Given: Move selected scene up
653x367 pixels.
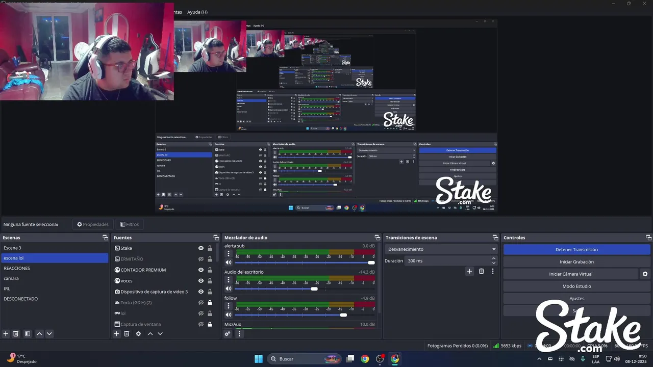Looking at the screenshot, I should pyautogui.click(x=39, y=334).
